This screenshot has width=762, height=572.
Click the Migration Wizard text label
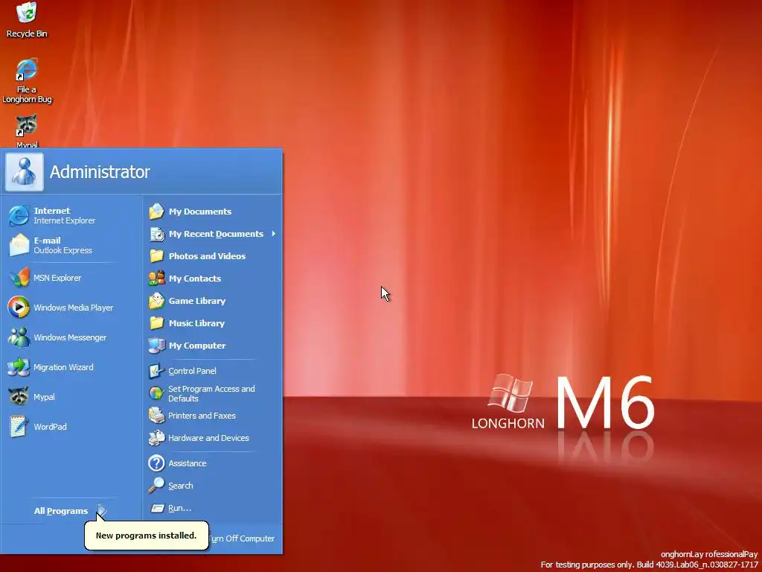coord(63,368)
